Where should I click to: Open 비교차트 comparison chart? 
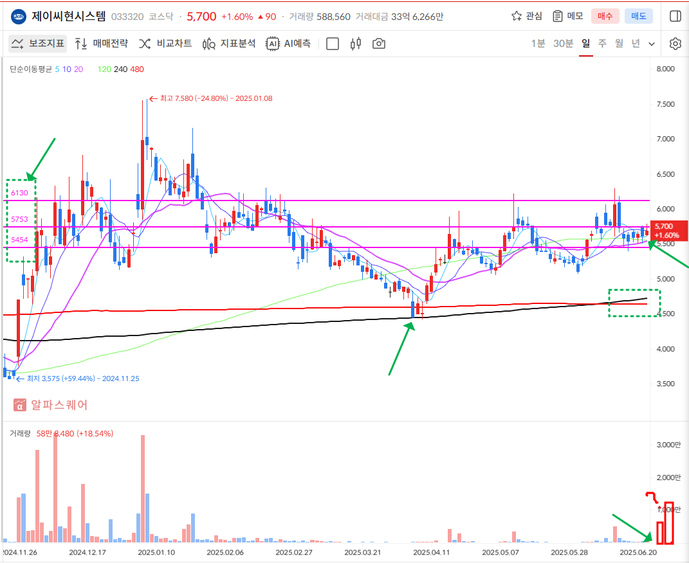coord(165,44)
